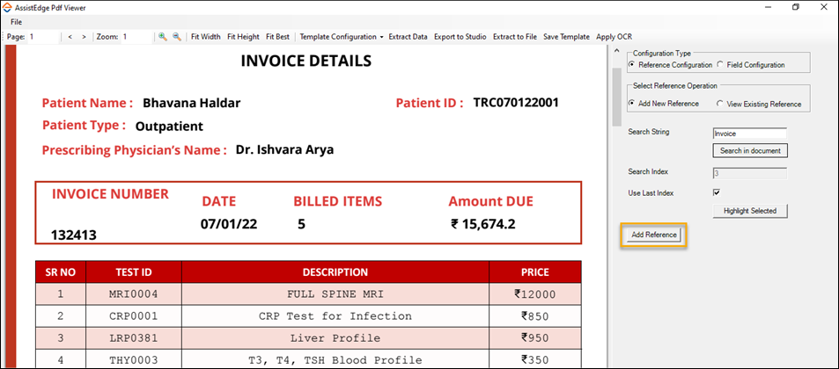
Task: Click the zoom in magnifier icon
Action: click(163, 37)
